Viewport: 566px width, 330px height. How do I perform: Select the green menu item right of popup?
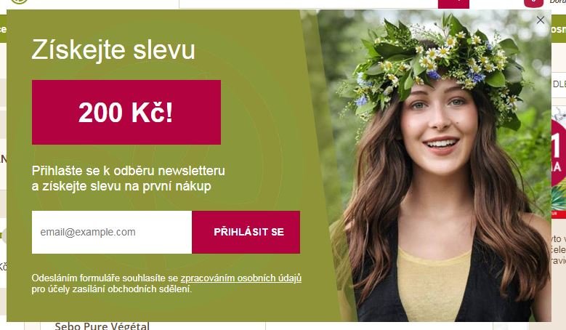pos(559,30)
